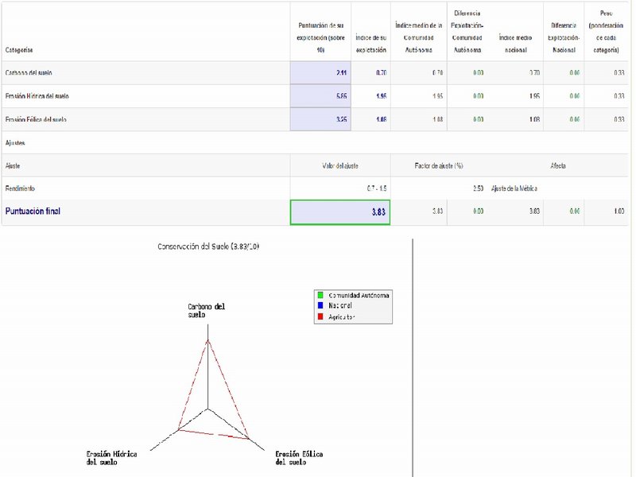Click Erosión Hídrica's national mean index value
636x477 pixels.
pyautogui.click(x=534, y=96)
